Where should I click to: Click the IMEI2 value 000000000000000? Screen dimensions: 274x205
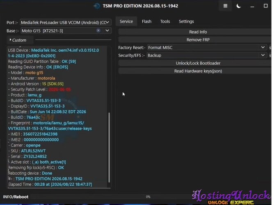pyautogui.click(x=41, y=140)
